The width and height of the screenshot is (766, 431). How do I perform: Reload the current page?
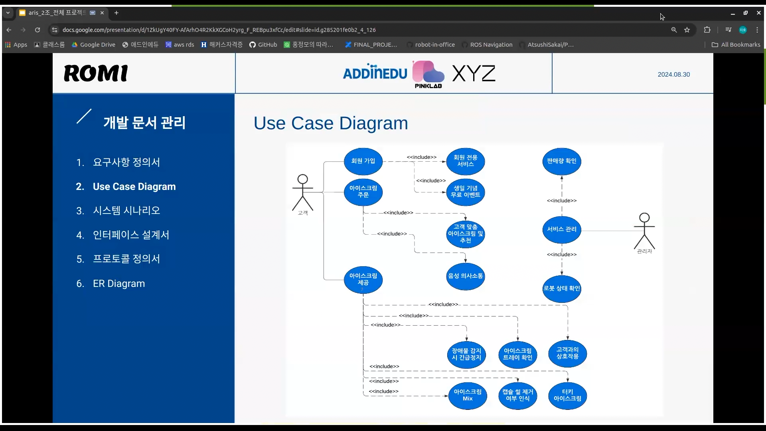point(38,30)
